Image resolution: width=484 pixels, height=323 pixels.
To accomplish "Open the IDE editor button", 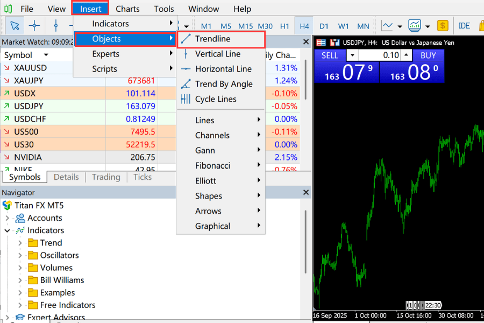I will point(464,26).
